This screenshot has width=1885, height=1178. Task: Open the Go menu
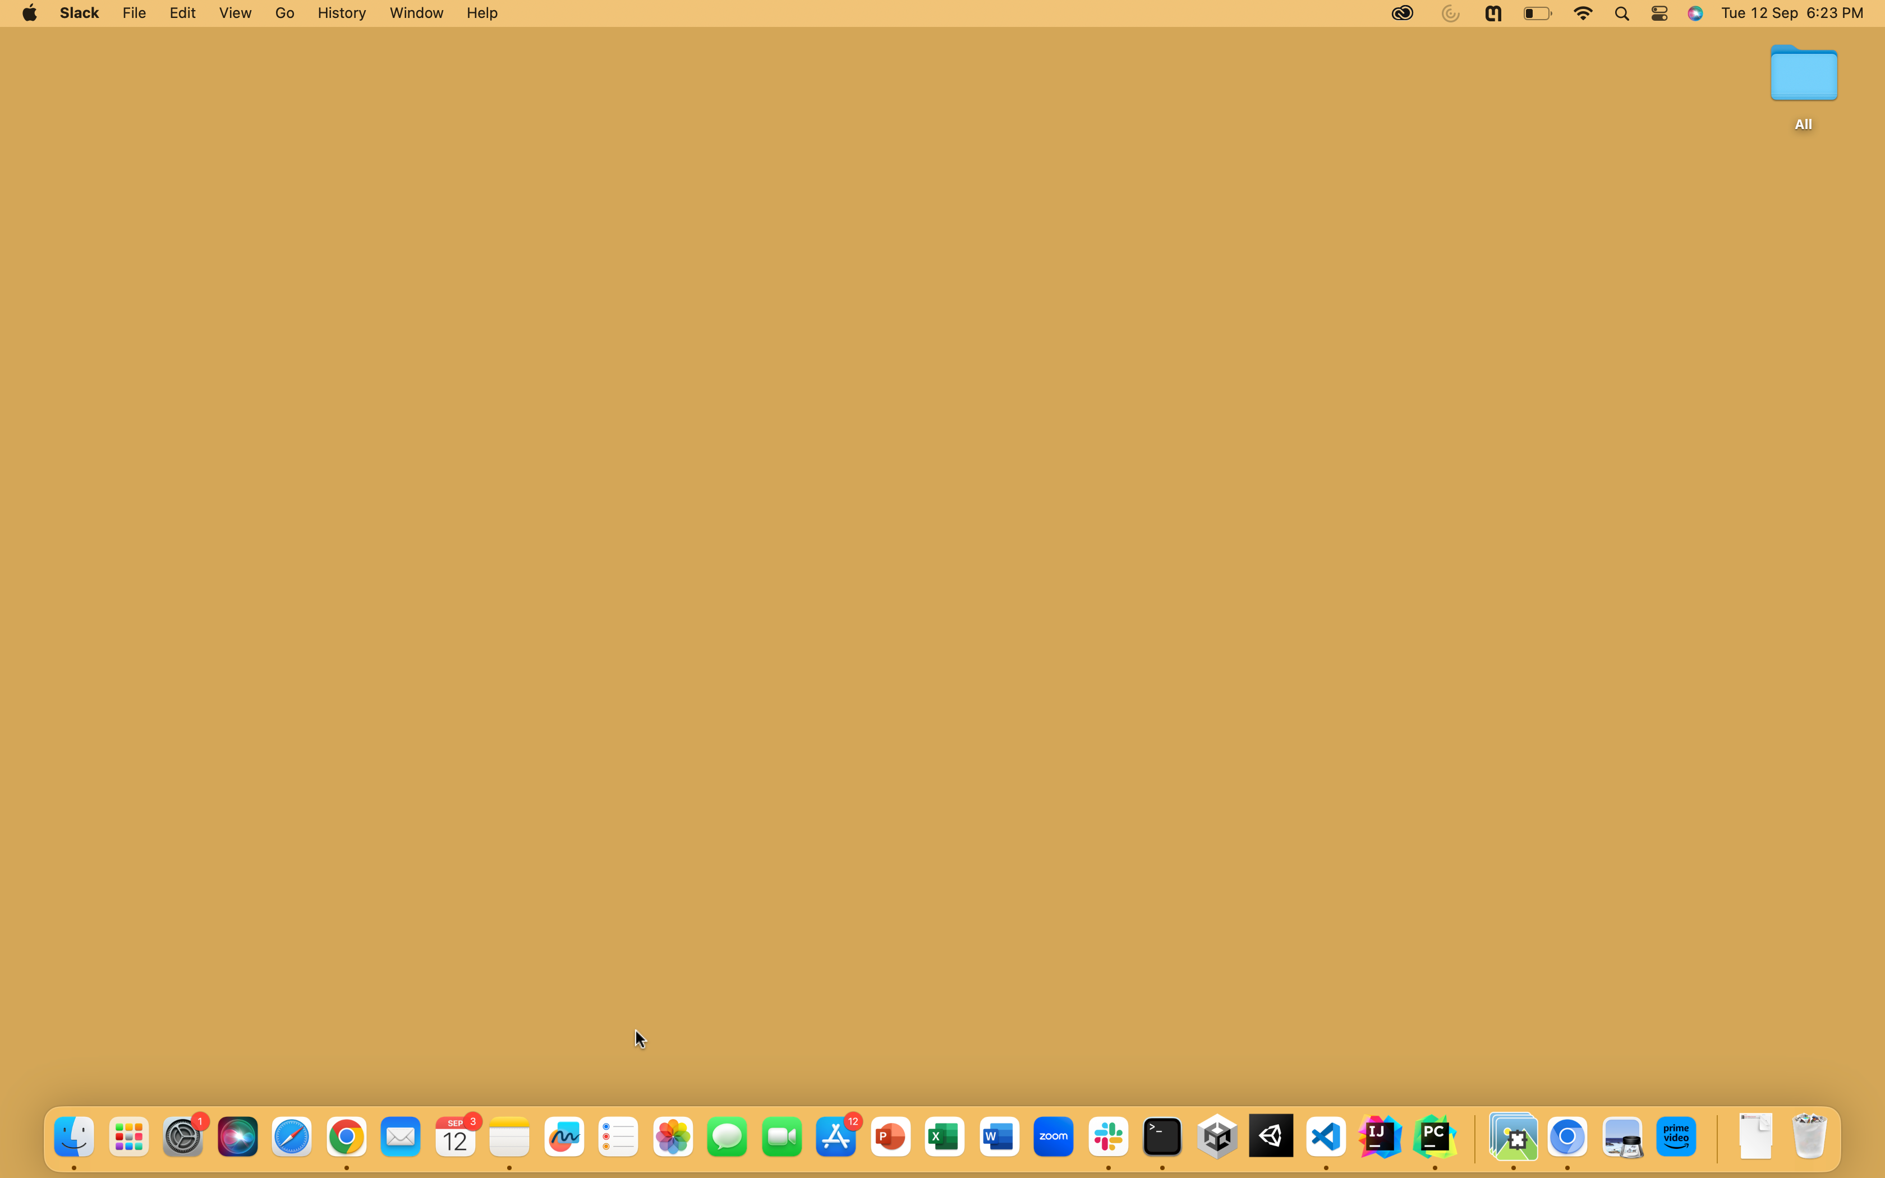click(284, 13)
